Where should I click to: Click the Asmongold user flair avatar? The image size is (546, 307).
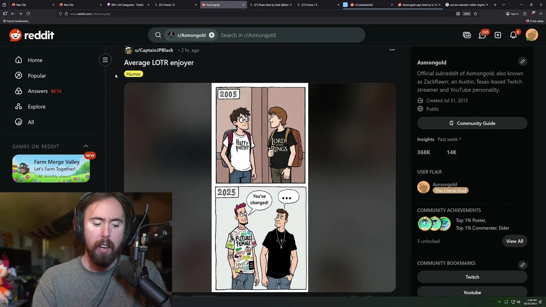click(x=423, y=187)
